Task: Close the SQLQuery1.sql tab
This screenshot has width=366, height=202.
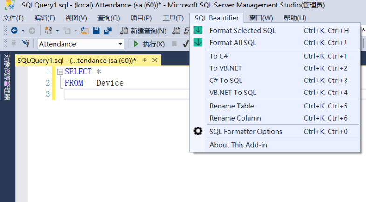Action: [x=155, y=61]
